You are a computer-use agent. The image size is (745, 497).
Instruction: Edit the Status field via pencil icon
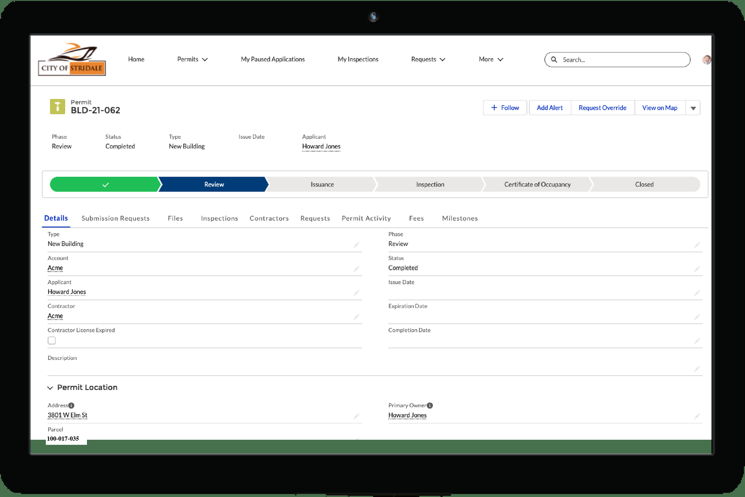(x=697, y=269)
